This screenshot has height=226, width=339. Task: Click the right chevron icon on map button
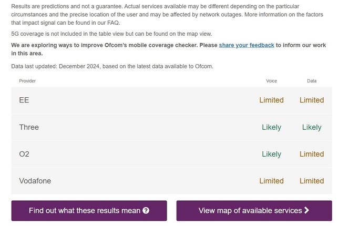306,211
